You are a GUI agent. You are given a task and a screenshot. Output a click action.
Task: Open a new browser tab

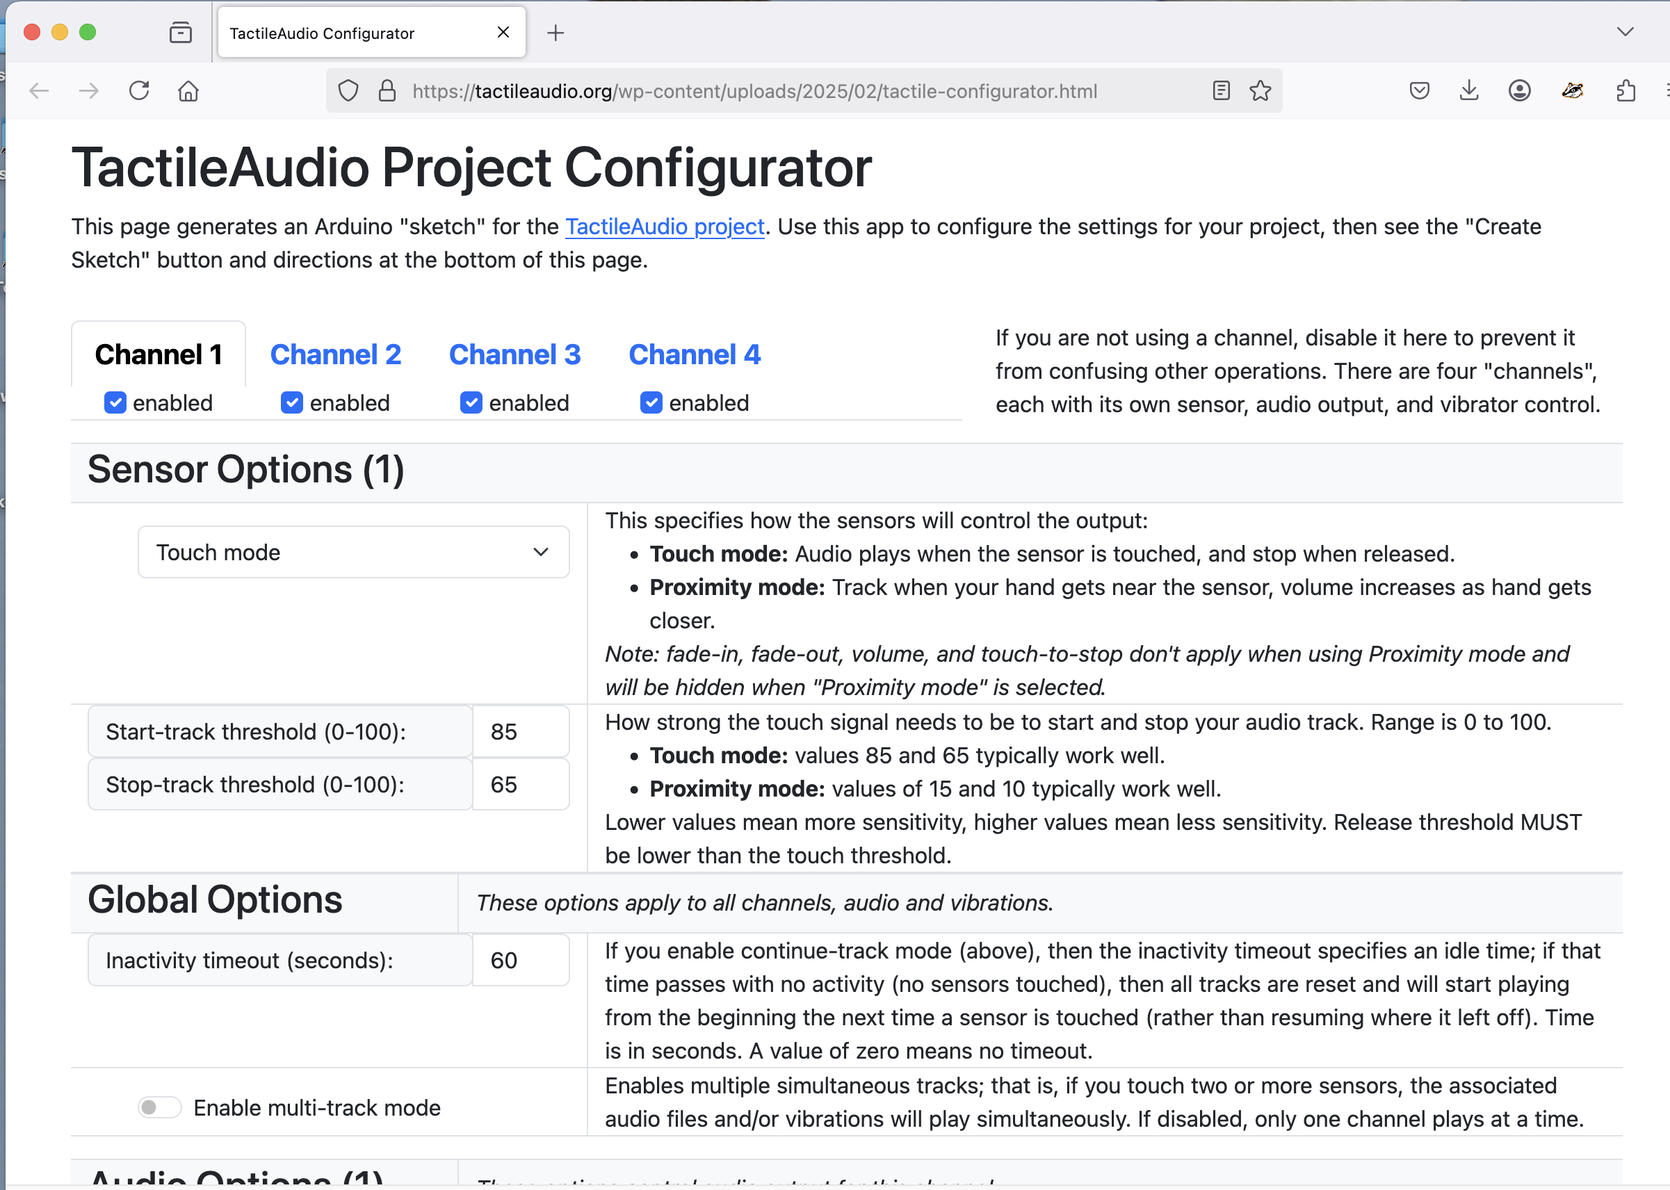[x=556, y=33]
